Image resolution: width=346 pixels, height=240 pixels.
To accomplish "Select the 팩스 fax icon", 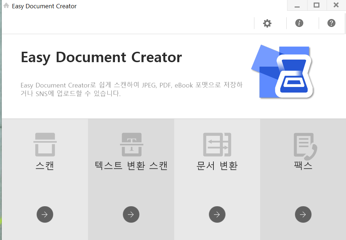I will click(x=305, y=146).
